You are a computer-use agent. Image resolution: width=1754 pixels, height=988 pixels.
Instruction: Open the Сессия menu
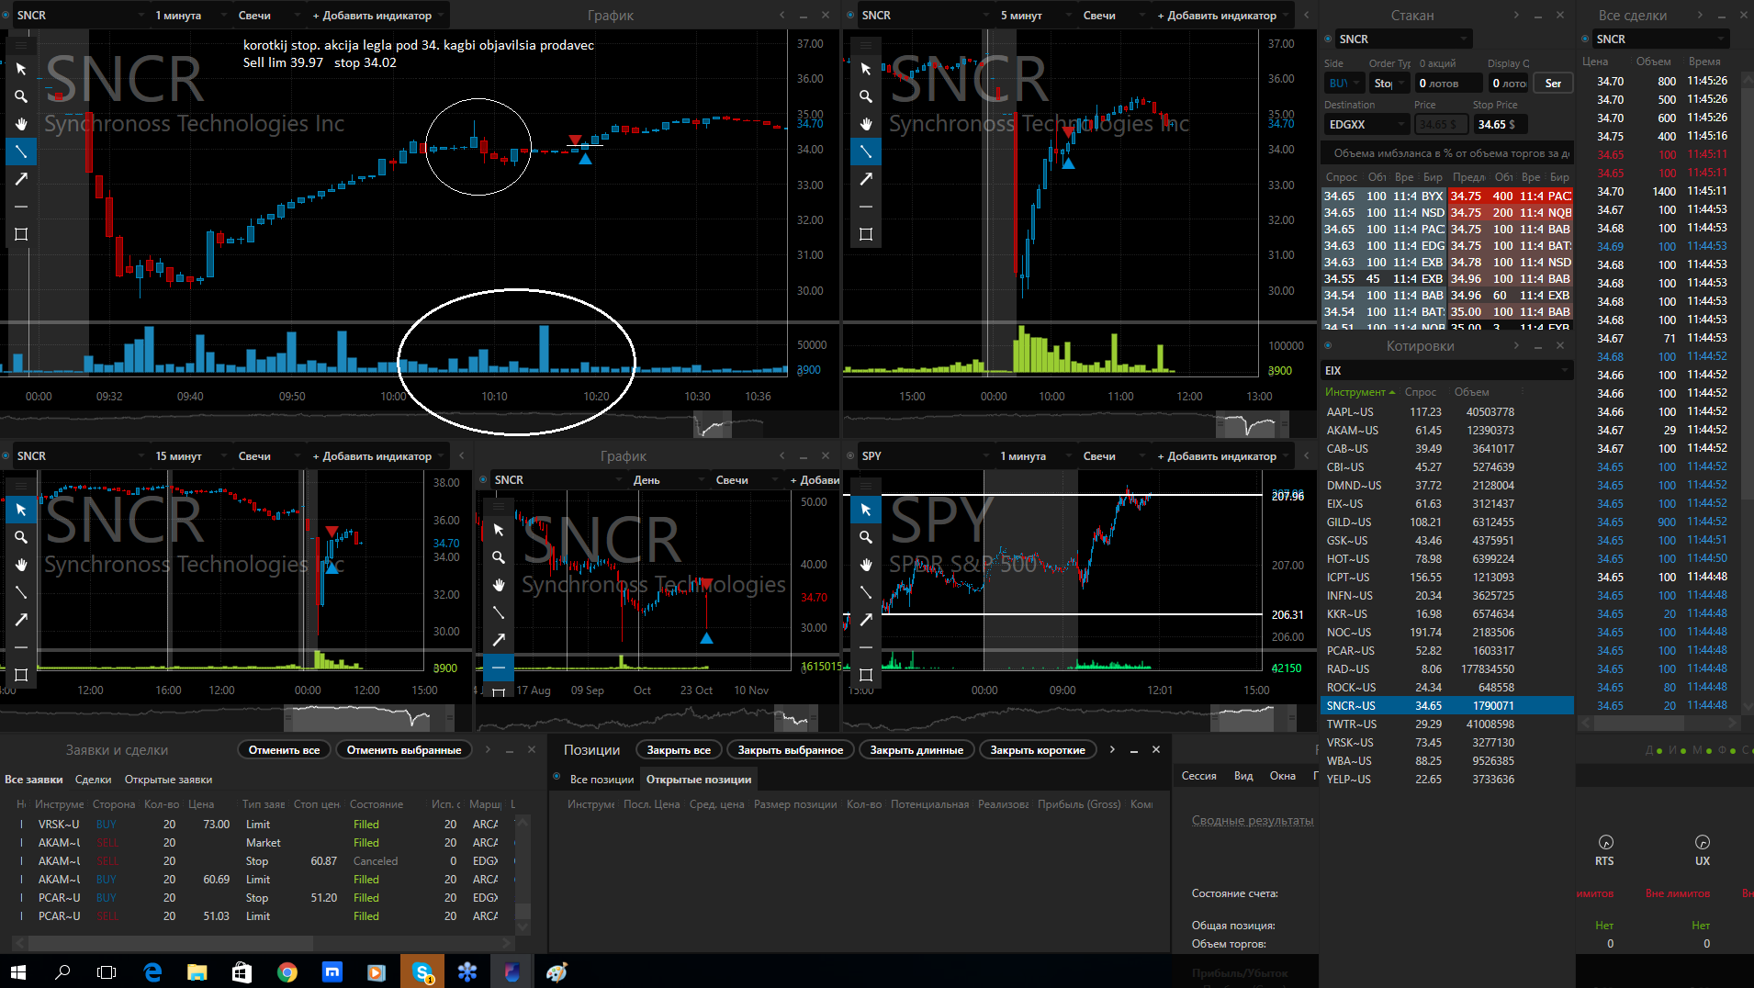(x=1198, y=776)
